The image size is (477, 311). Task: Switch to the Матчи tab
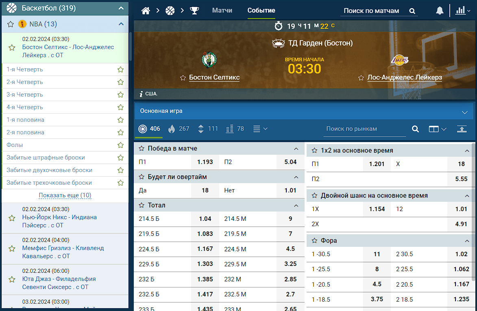[222, 10]
